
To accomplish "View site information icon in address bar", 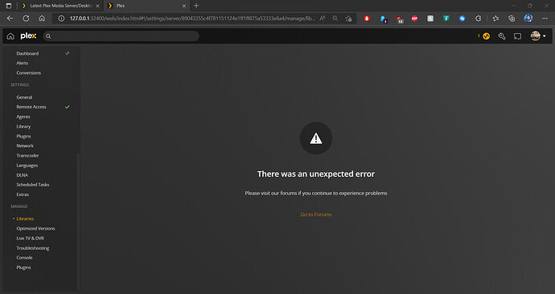I will (61, 18).
